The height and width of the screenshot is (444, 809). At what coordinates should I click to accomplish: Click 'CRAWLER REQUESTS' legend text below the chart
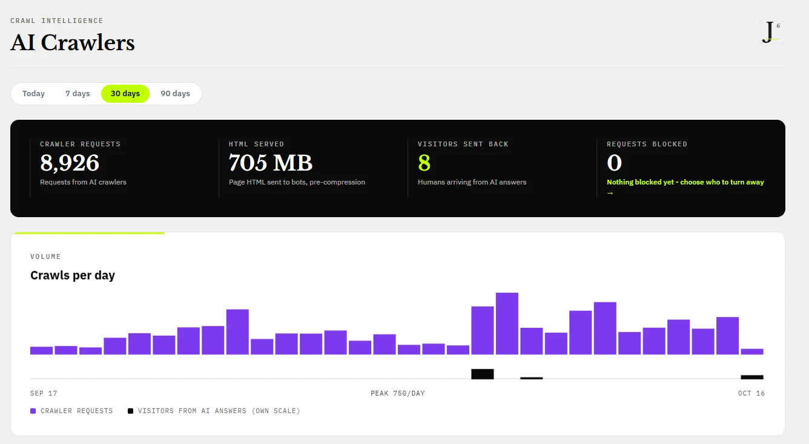pyautogui.click(x=77, y=411)
